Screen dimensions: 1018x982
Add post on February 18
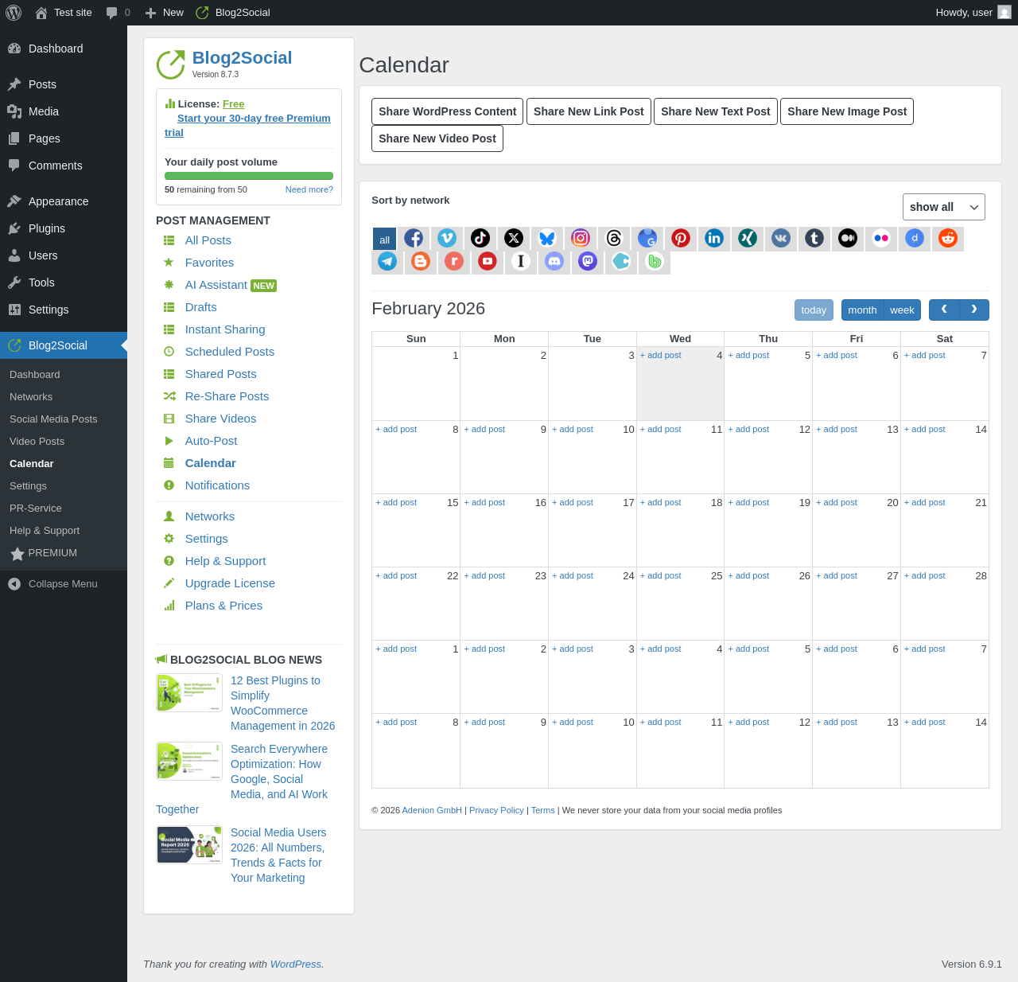pyautogui.click(x=661, y=503)
